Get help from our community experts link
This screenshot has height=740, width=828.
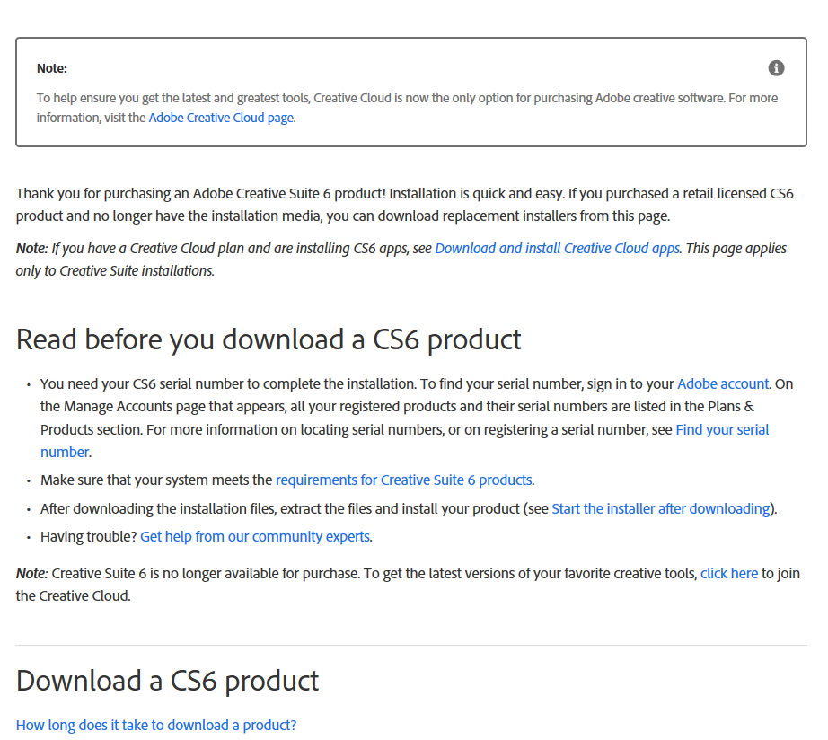click(x=255, y=537)
